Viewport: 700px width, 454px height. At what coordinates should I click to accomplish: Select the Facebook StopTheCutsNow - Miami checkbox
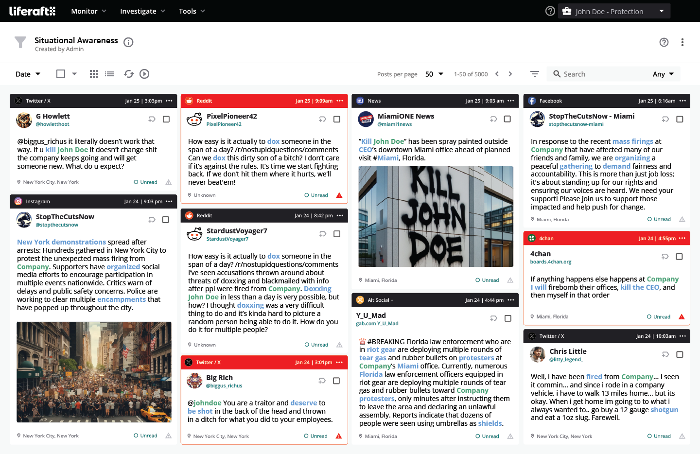pyautogui.click(x=680, y=119)
